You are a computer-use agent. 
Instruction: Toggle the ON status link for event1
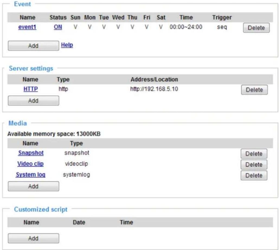(x=58, y=27)
